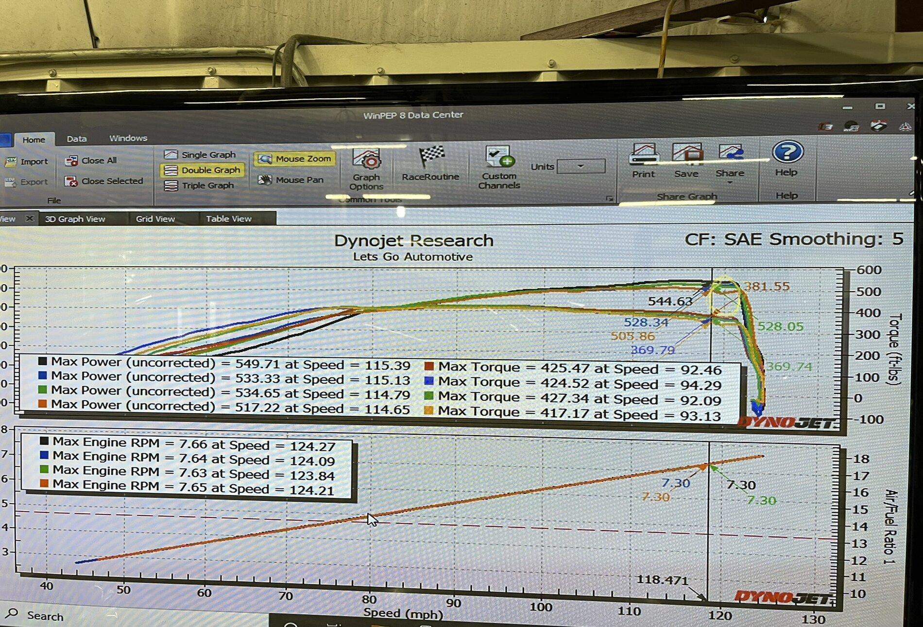
Task: Activate the Mouse Pan tool
Action: pos(293,179)
